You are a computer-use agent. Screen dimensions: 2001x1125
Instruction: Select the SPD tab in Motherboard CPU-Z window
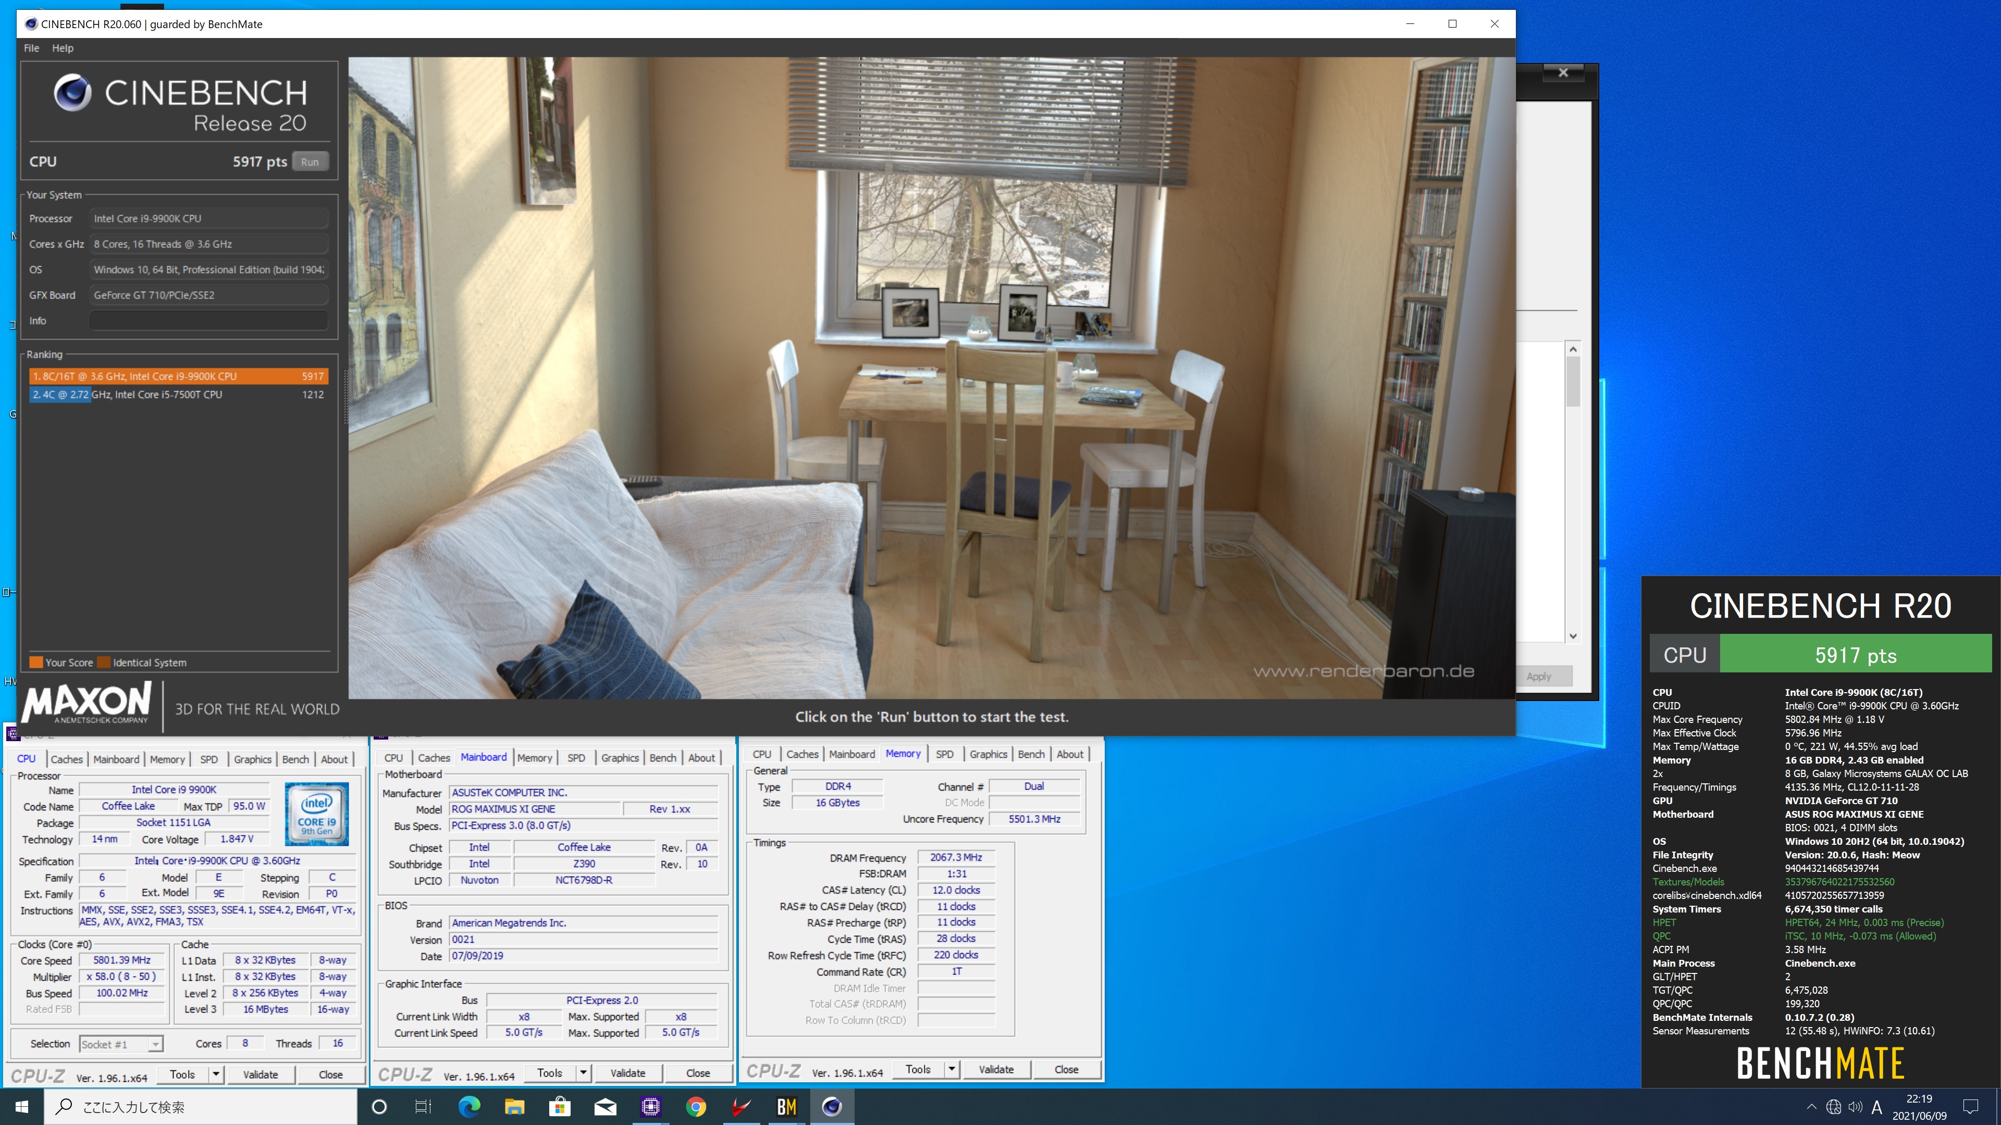pyautogui.click(x=576, y=758)
